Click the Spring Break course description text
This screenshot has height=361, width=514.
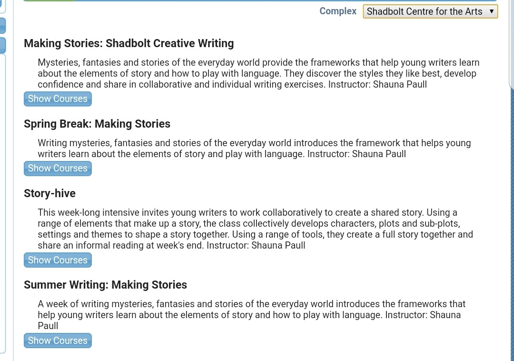(x=254, y=149)
